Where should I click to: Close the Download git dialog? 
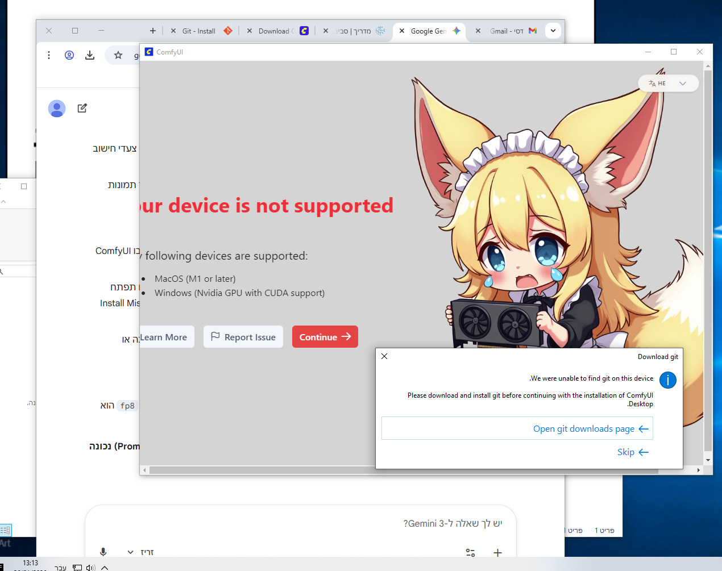(384, 356)
